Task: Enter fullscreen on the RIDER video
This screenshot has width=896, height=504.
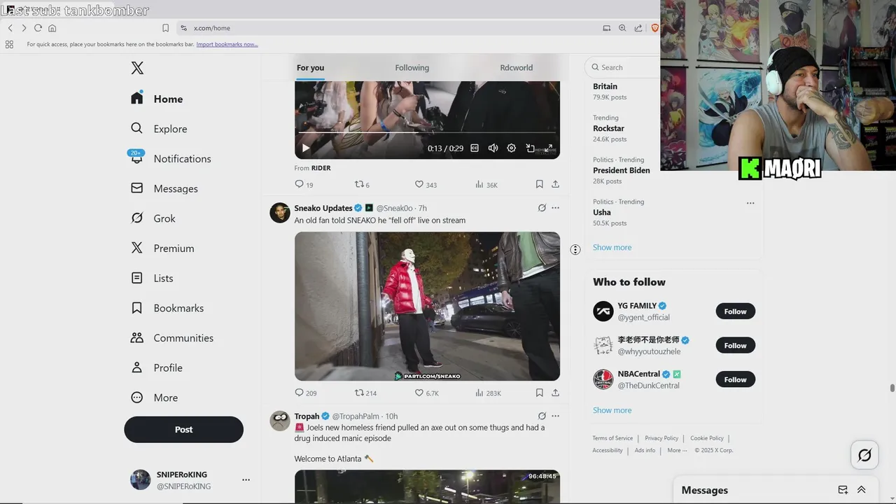Action: [549, 148]
